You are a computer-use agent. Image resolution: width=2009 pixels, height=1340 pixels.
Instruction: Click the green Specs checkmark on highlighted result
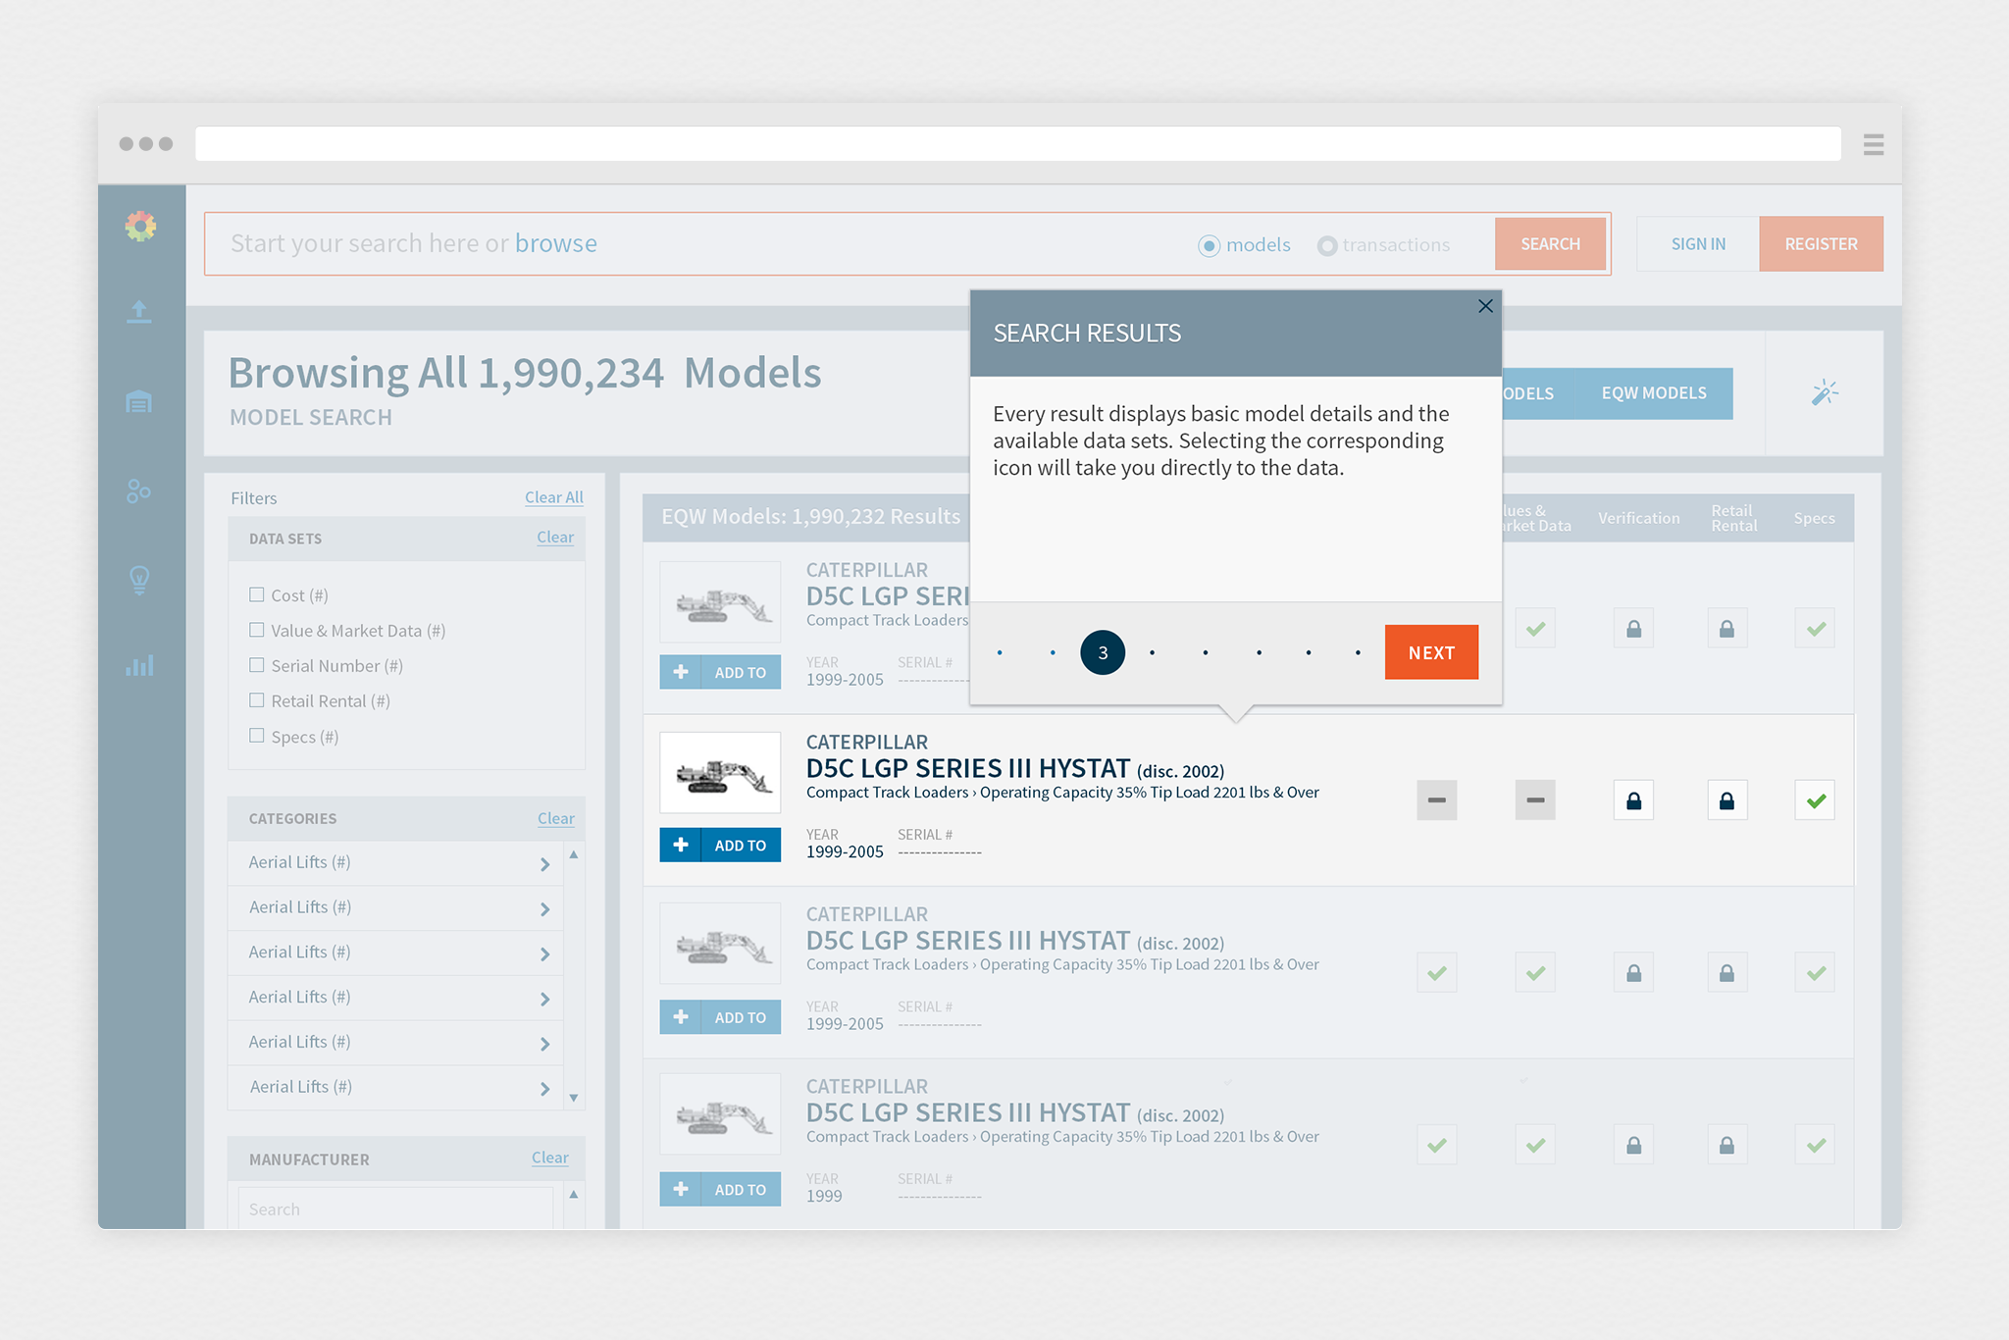tap(1815, 800)
